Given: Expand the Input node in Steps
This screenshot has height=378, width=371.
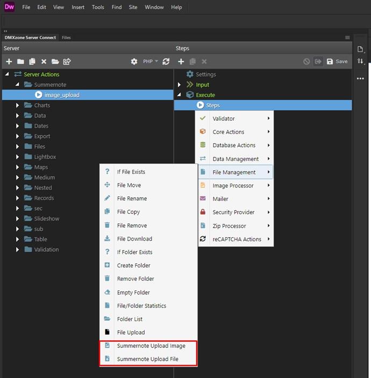Looking at the screenshot, I should point(179,85).
